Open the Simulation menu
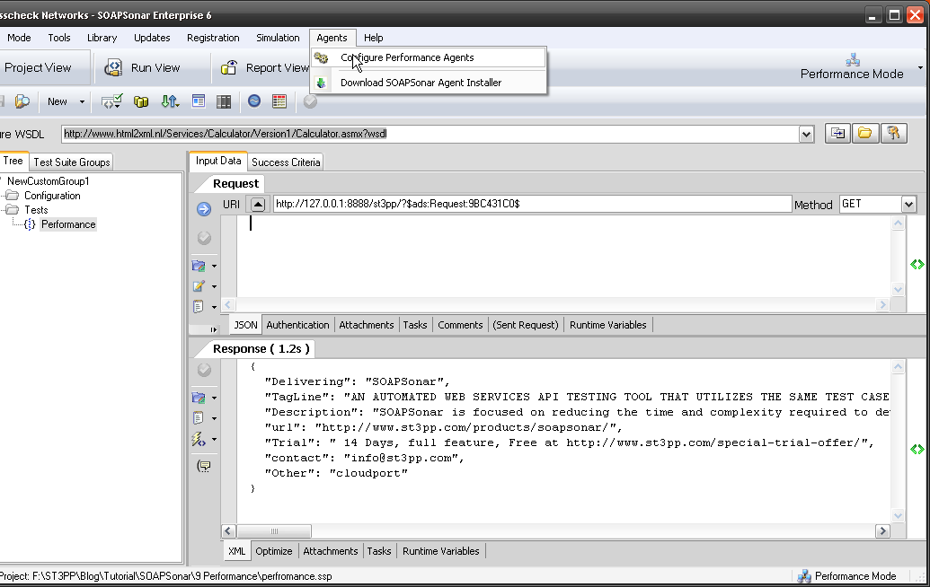The image size is (930, 587). 278,38
